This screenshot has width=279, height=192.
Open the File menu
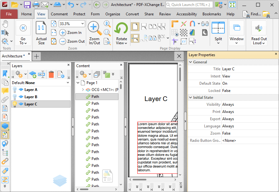pos(9,14)
